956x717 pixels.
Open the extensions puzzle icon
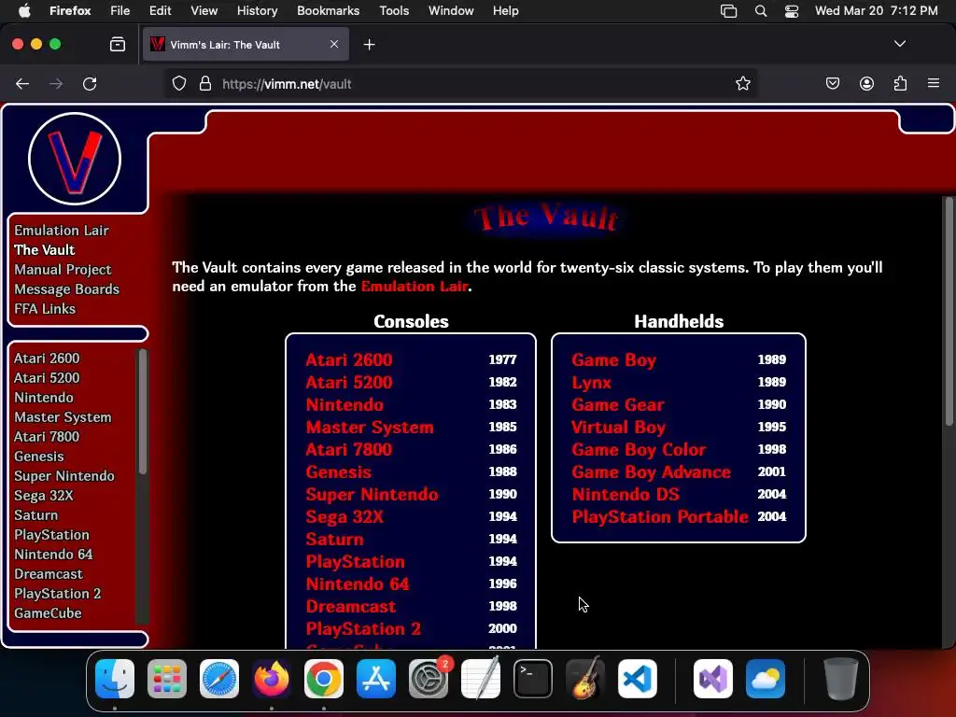tap(900, 83)
